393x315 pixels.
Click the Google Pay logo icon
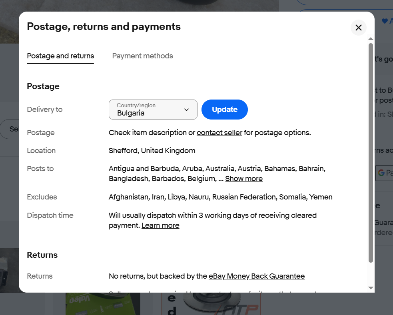(381, 173)
